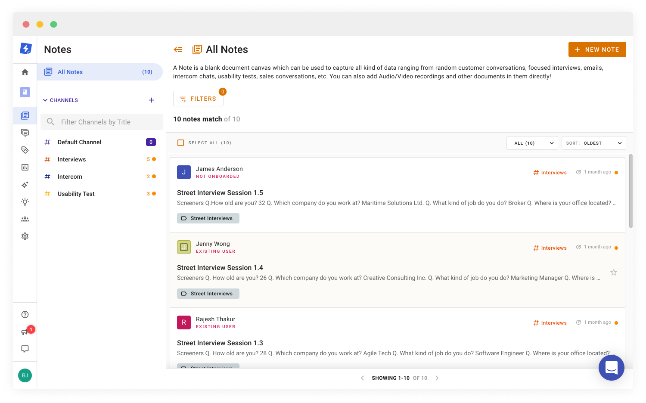Open conversations icon in left rail
646x403 pixels.
pos(25,133)
